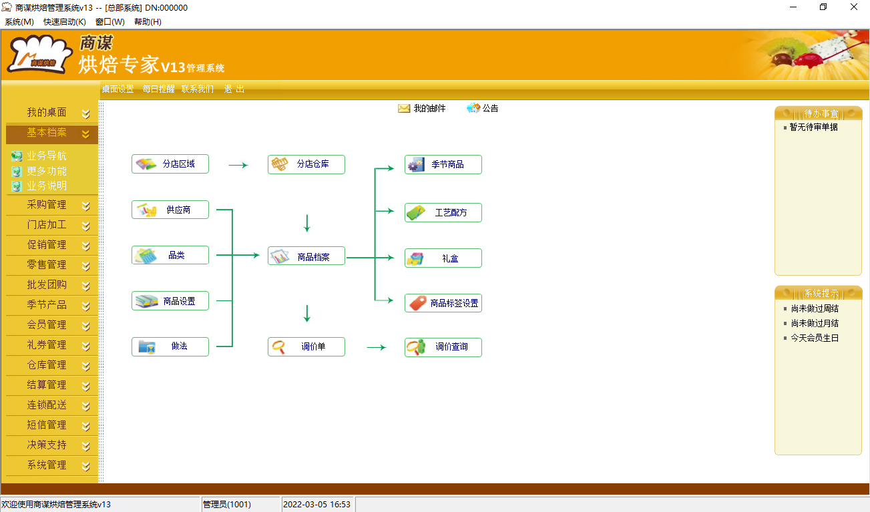Click the date-time in the status bar
Image resolution: width=870 pixels, height=512 pixels.
[317, 505]
